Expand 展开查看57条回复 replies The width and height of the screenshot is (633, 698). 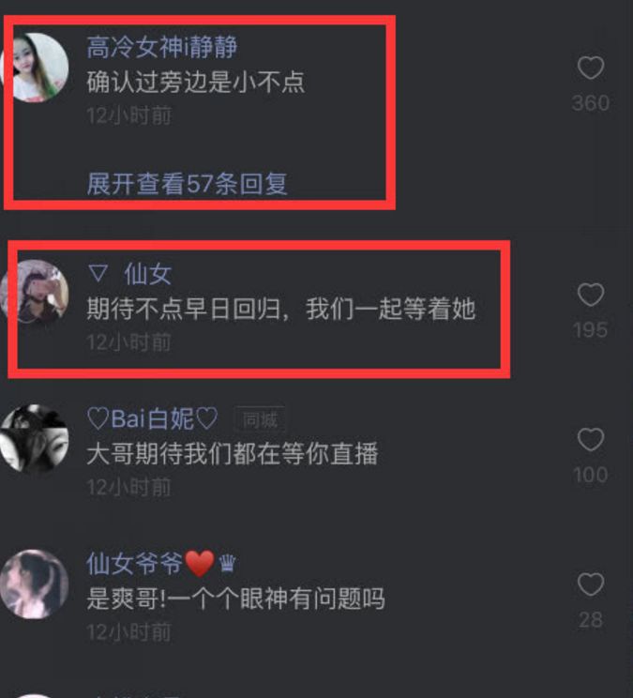pyautogui.click(x=188, y=184)
